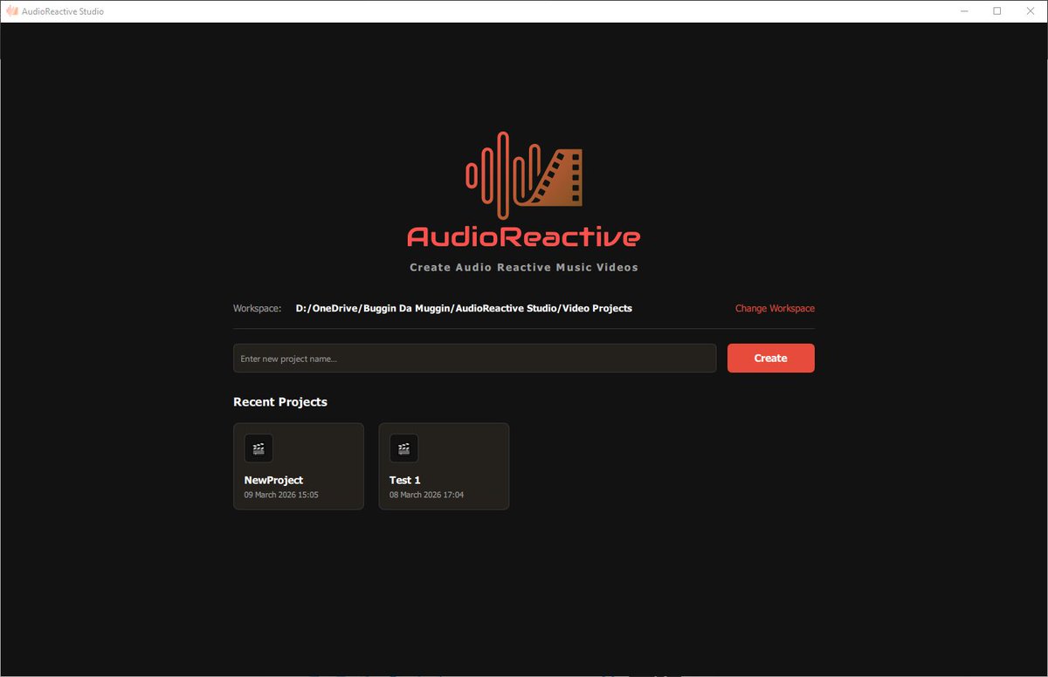Open the Test 1 recent project name
Screen dimensions: 1048x677
(405, 480)
